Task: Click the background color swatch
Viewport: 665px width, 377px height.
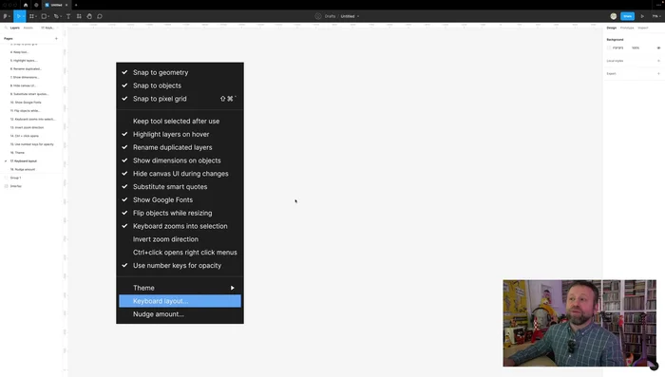Action: tap(609, 47)
